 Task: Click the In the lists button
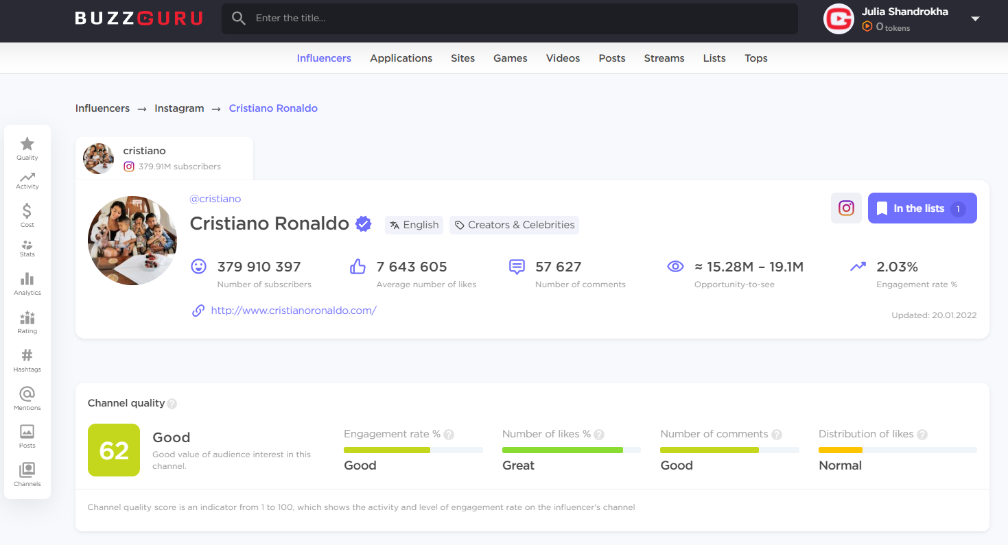(x=922, y=208)
